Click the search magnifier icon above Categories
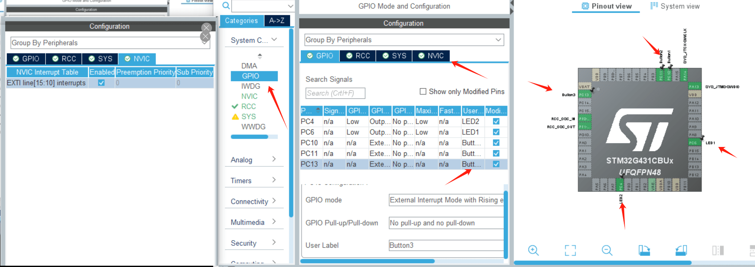 [226, 6]
